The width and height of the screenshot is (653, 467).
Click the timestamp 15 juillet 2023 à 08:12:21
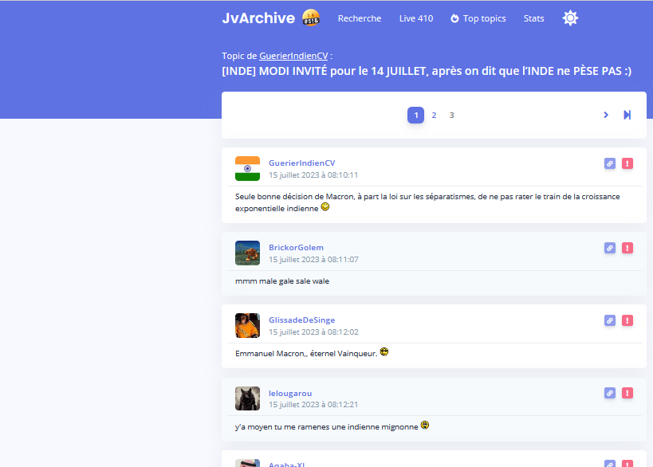click(x=313, y=404)
